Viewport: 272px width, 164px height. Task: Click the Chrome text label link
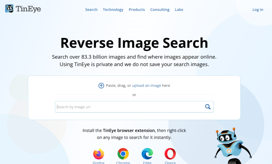tap(123, 162)
